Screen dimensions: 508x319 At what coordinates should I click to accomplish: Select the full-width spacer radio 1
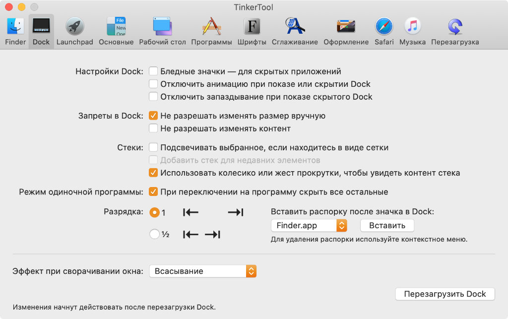click(x=155, y=212)
